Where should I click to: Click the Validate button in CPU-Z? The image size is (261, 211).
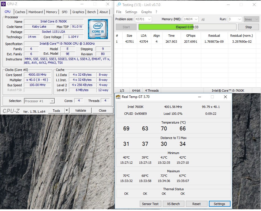[81, 110]
